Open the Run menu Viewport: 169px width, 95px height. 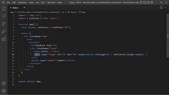[x=43, y=2]
